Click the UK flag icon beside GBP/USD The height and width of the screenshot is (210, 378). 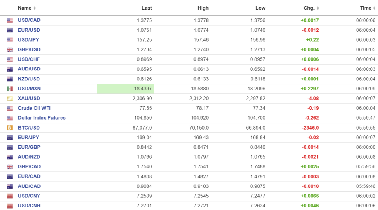click(10, 50)
